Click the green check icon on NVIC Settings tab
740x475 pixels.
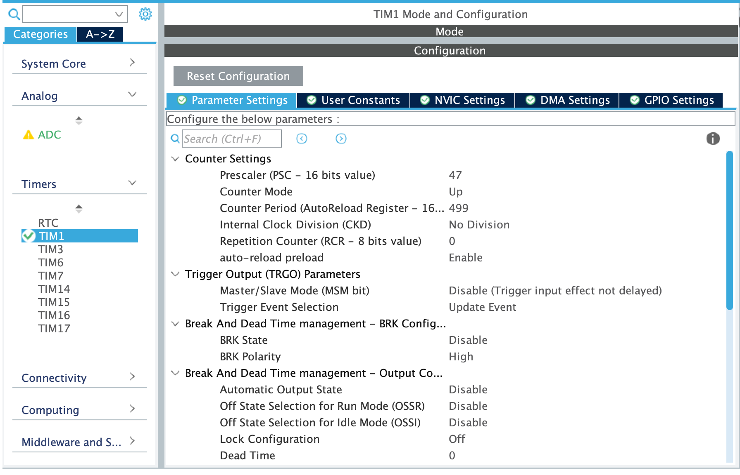click(x=424, y=100)
